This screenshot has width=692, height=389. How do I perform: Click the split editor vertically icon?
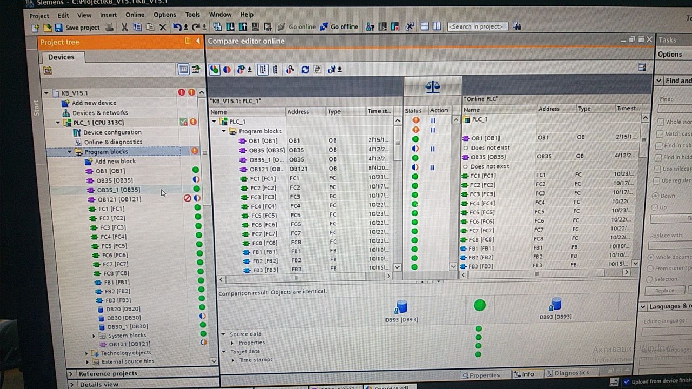click(437, 26)
